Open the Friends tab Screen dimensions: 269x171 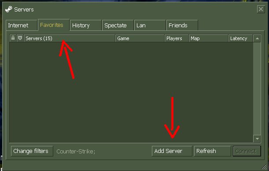click(182, 26)
